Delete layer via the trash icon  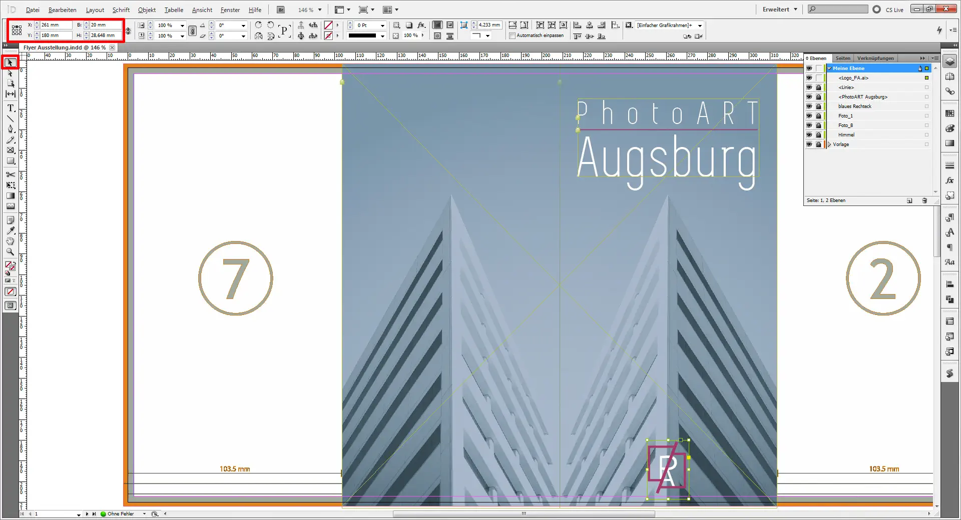[x=924, y=200]
